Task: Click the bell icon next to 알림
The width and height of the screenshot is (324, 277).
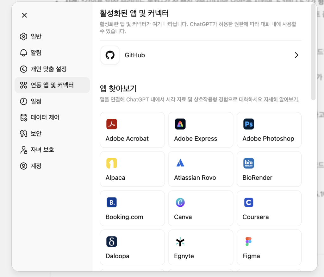Action: tap(23, 53)
